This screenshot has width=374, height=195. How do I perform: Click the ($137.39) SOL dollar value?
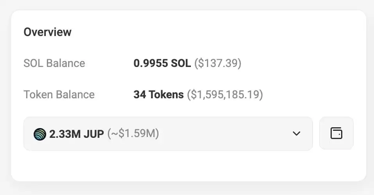tap(218, 63)
